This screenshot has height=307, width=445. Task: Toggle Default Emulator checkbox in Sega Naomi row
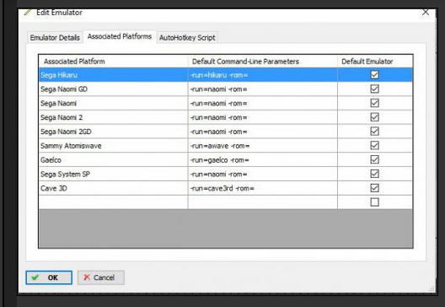click(374, 103)
